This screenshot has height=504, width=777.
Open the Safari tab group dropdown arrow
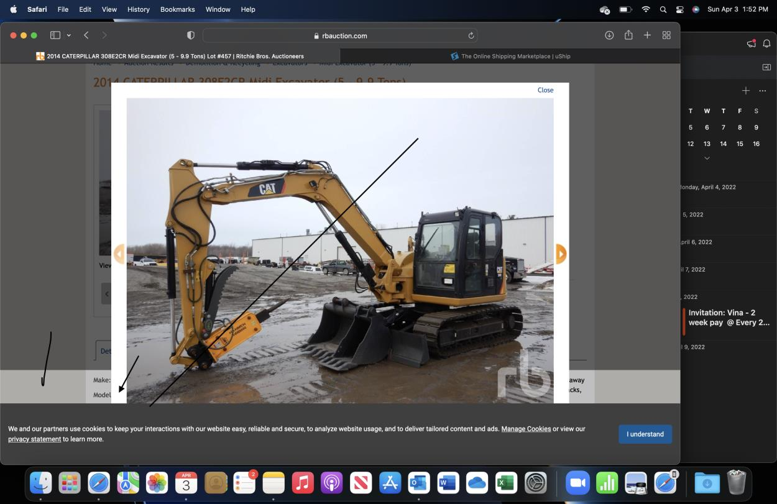tap(68, 35)
